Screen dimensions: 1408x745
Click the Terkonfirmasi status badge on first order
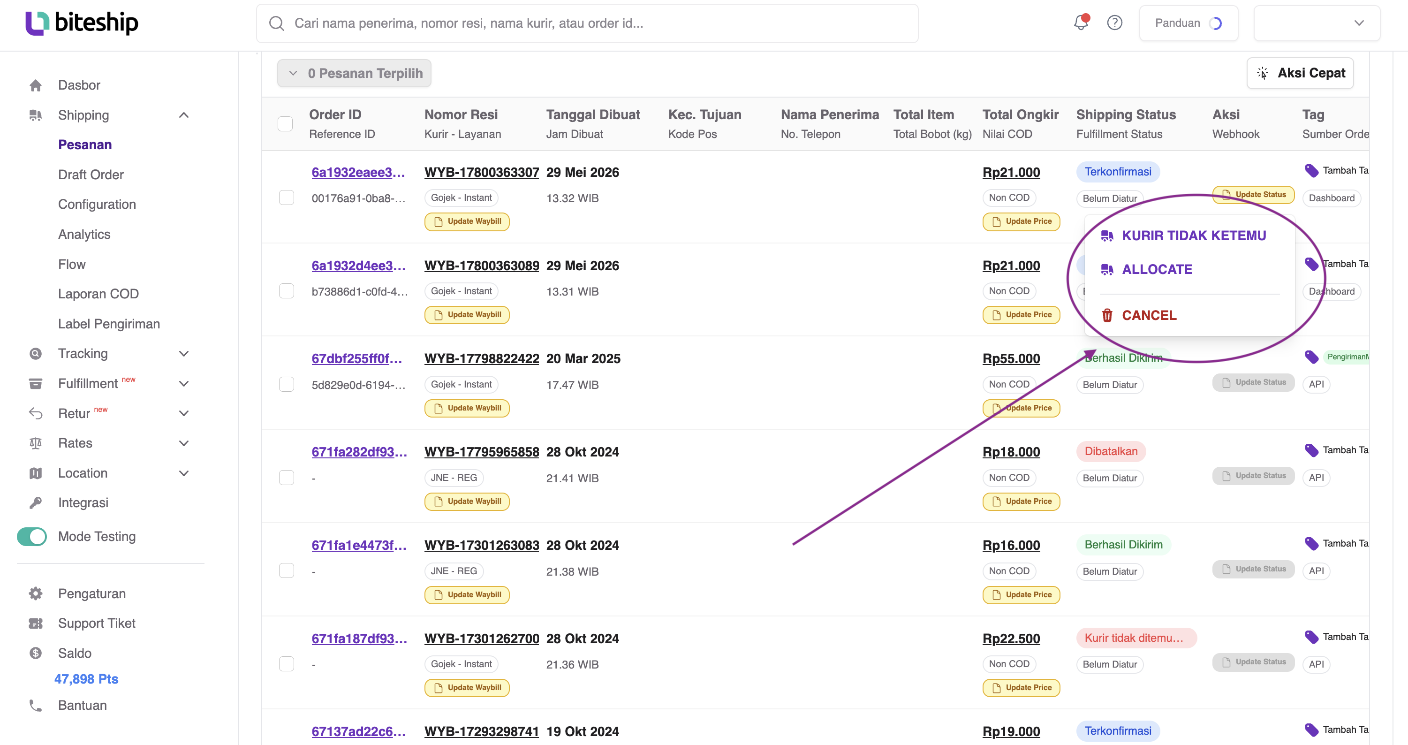1118,172
